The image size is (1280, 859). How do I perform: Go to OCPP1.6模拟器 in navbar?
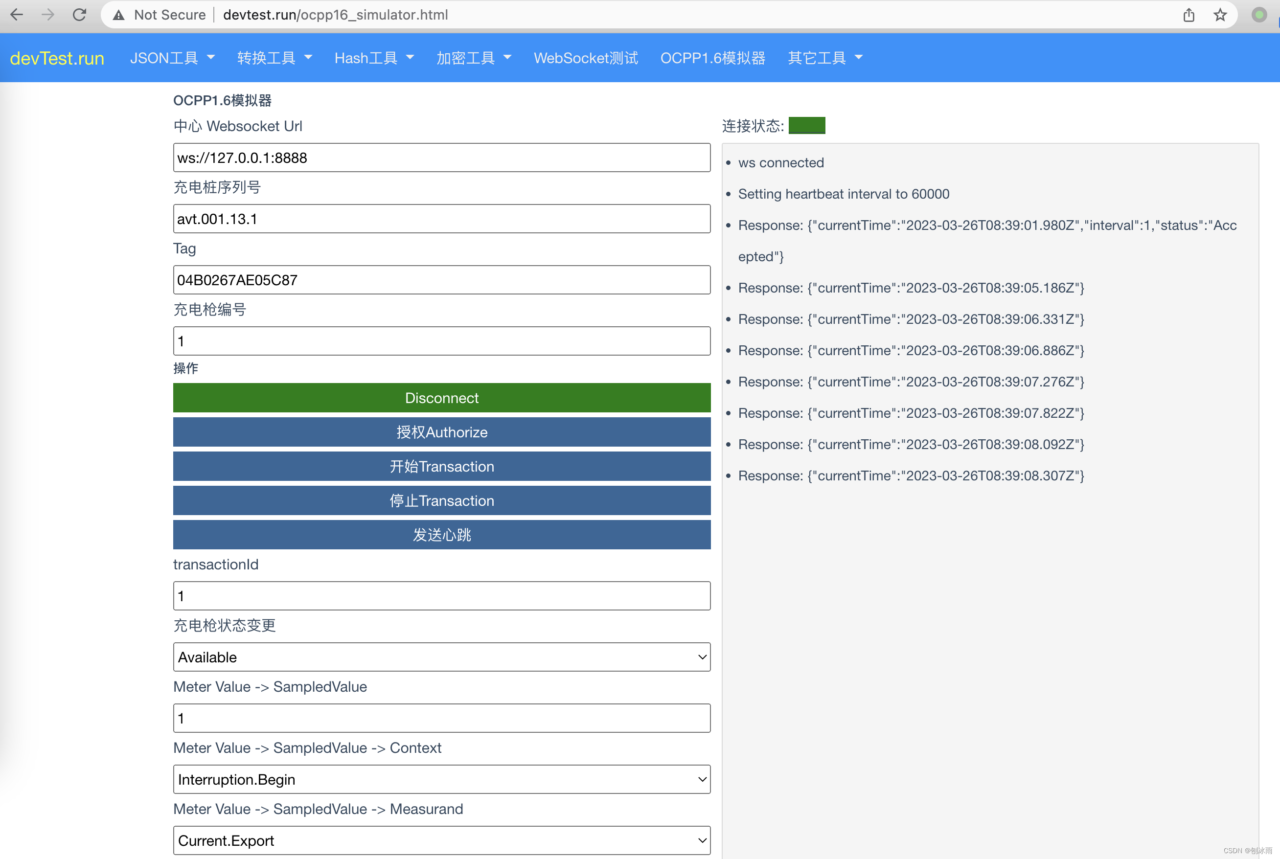(712, 58)
